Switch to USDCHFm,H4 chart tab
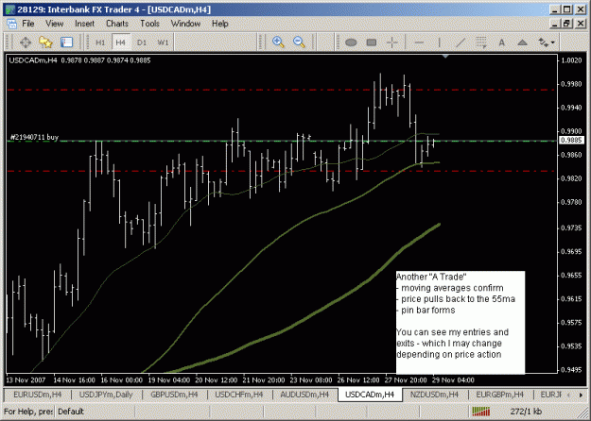 239,395
